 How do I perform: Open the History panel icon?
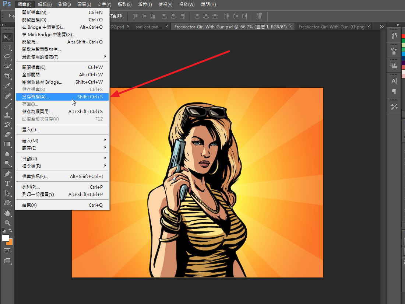[x=394, y=36]
